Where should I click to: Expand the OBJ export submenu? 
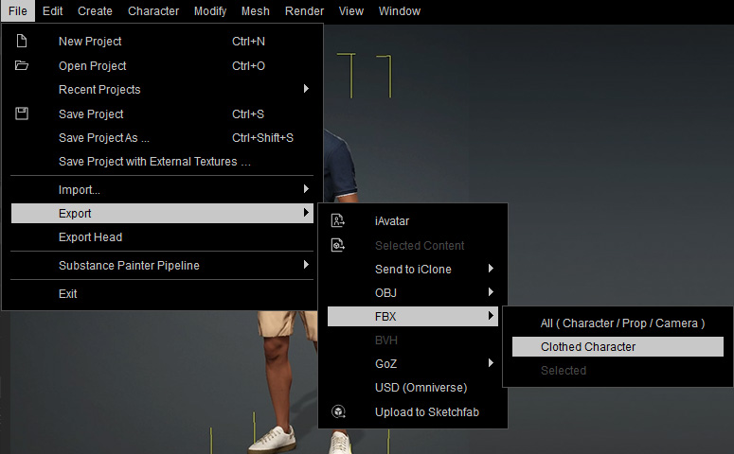(491, 293)
